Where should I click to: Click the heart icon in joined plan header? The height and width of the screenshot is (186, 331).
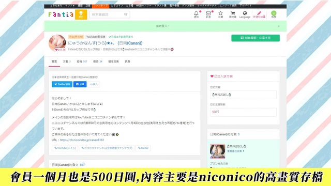[x=212, y=76]
